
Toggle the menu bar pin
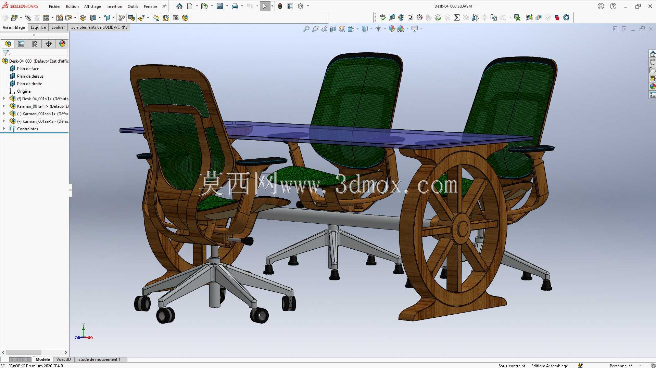click(164, 6)
